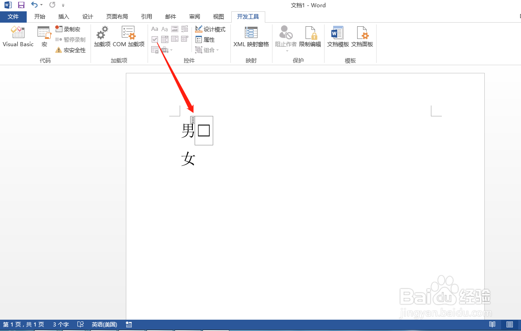
Task: Expand the 阻止作者 block authors menu
Action: [x=286, y=38]
